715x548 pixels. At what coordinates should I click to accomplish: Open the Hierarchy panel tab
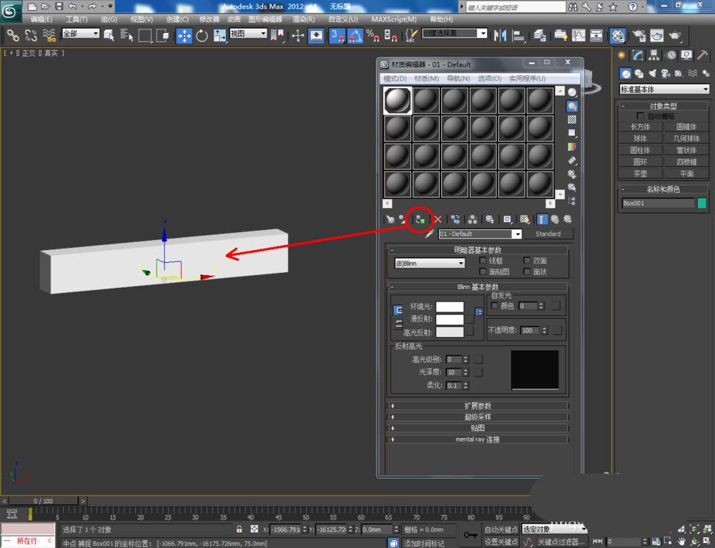(654, 56)
